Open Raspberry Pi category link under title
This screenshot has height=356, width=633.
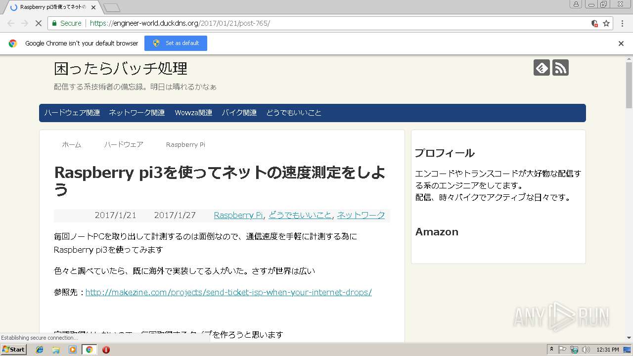(x=238, y=215)
